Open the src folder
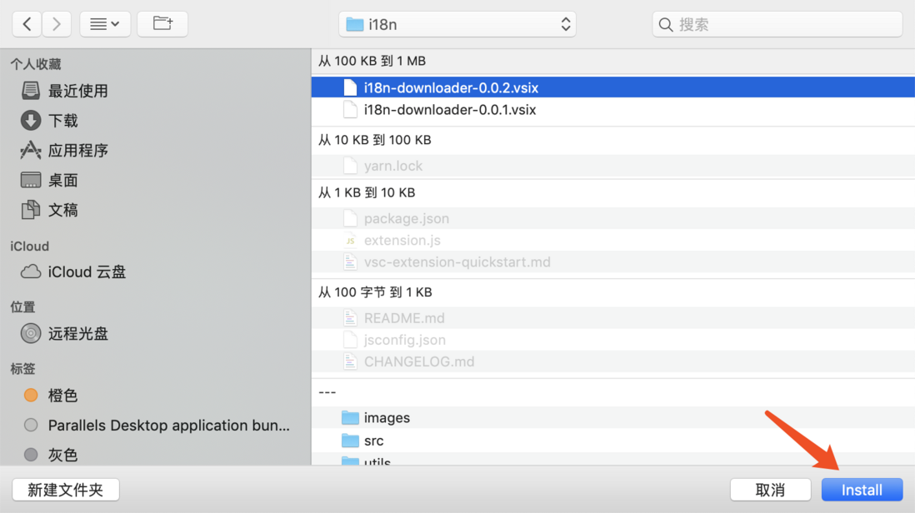915x513 pixels. 612,441
